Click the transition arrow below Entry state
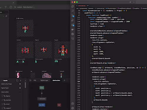Screen dimensions: 147x110 (x=42, y=93)
